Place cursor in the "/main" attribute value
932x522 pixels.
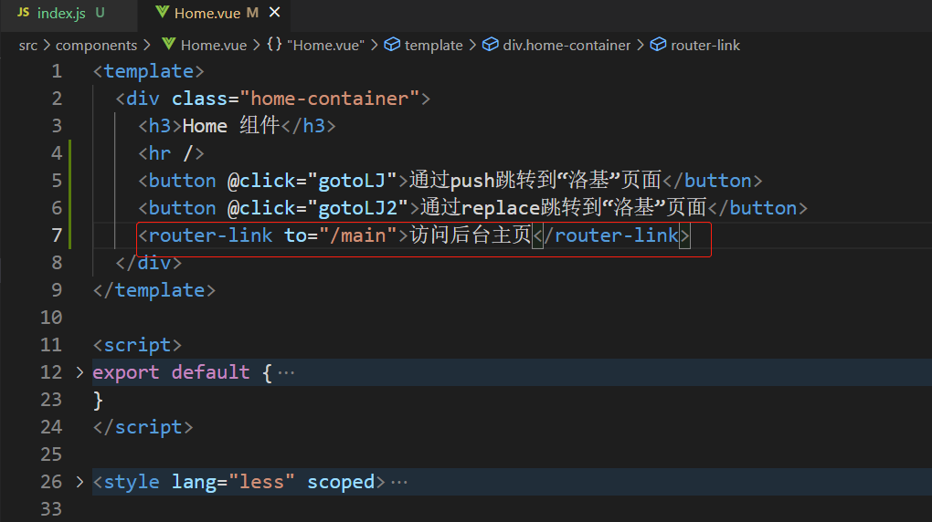364,235
